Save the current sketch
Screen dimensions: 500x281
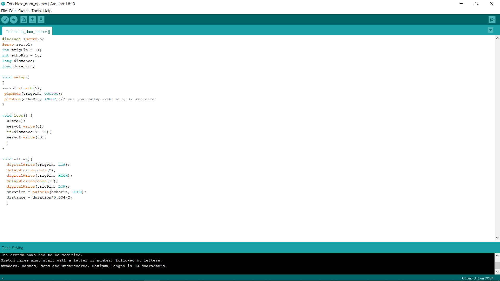click(41, 20)
